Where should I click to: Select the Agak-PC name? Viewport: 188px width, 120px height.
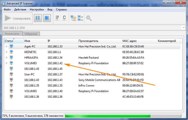tap(30, 47)
